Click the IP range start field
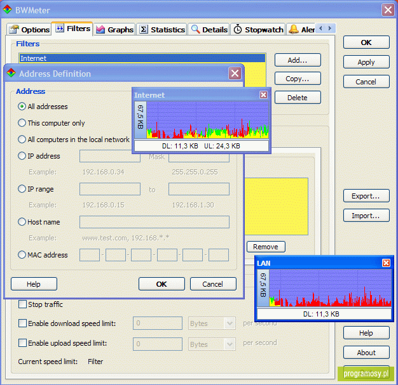Image resolution: width=398 pixels, height=385 pixels. click(x=110, y=189)
